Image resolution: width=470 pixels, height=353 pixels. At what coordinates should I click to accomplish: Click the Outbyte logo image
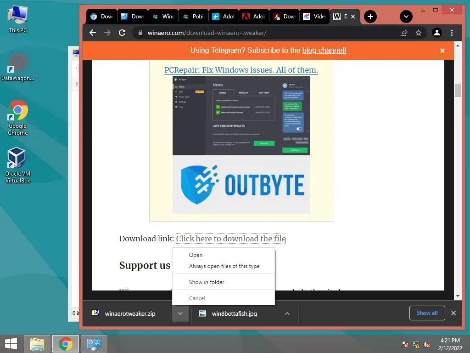(241, 184)
